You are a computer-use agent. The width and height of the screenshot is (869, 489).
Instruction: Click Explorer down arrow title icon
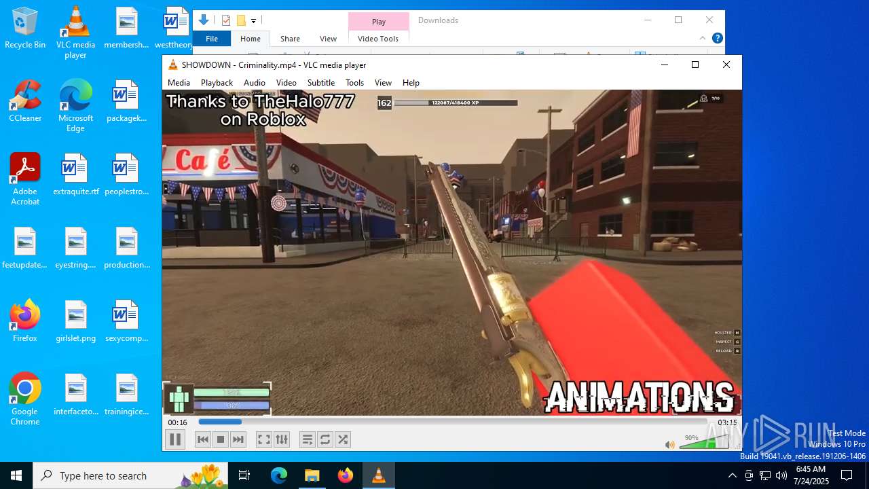click(204, 20)
